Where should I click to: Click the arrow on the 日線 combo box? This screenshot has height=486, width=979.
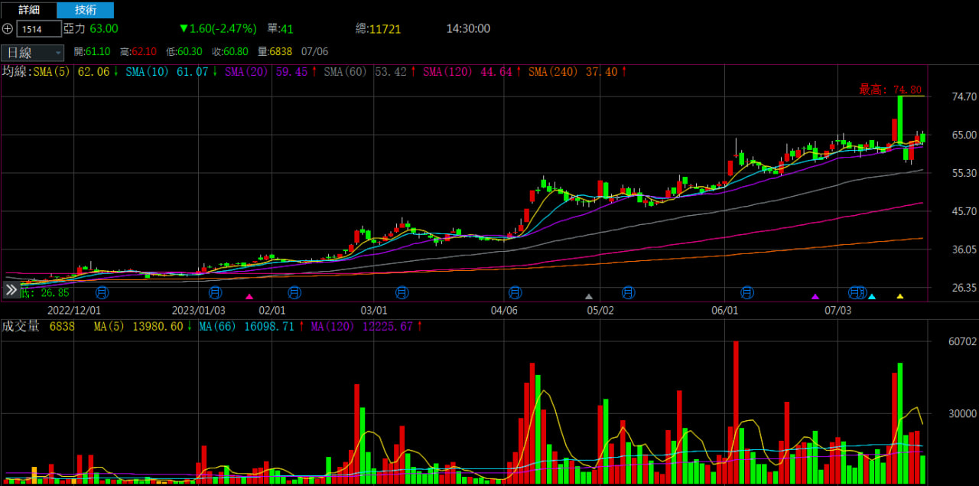[x=58, y=53]
